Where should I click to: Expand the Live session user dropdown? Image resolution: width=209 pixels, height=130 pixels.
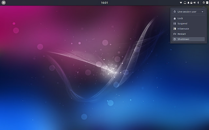pyautogui.click(x=188, y=12)
